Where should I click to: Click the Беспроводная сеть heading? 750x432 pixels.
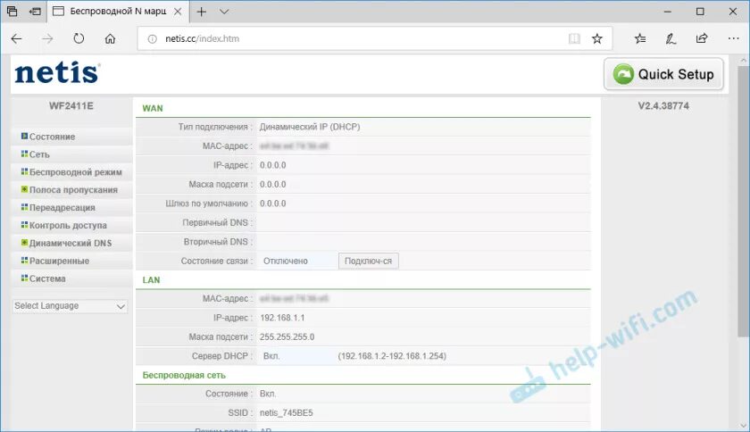184,375
